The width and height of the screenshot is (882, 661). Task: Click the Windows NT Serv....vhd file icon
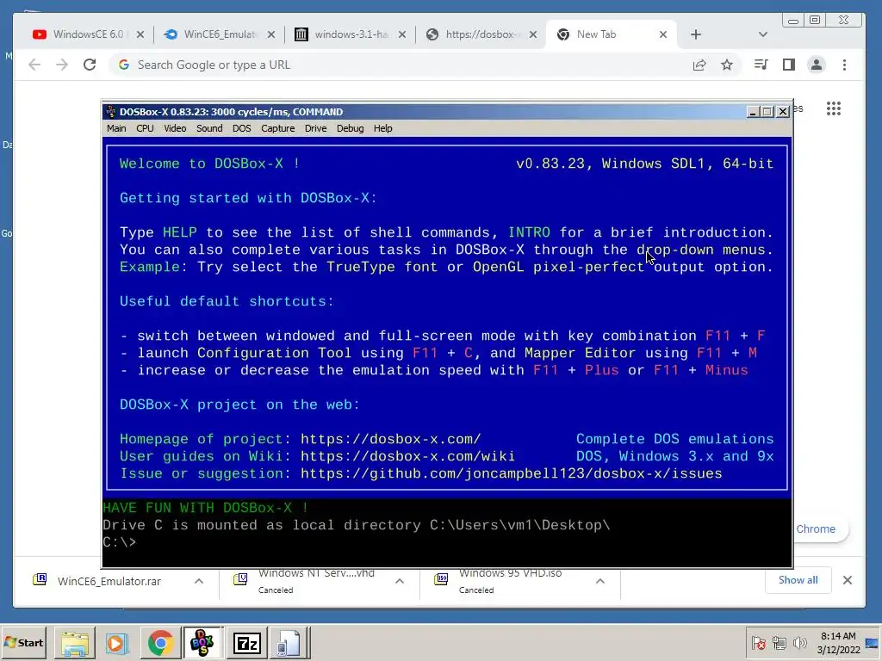coord(241,579)
